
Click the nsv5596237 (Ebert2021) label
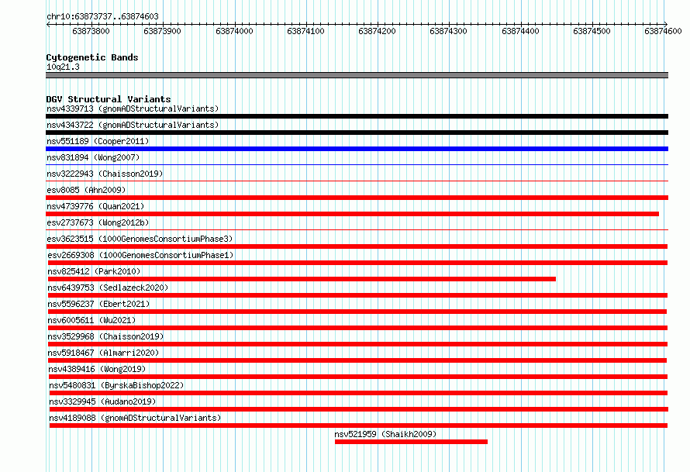click(x=98, y=304)
